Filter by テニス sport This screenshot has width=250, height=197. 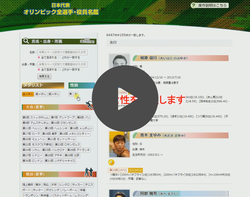point(89,185)
